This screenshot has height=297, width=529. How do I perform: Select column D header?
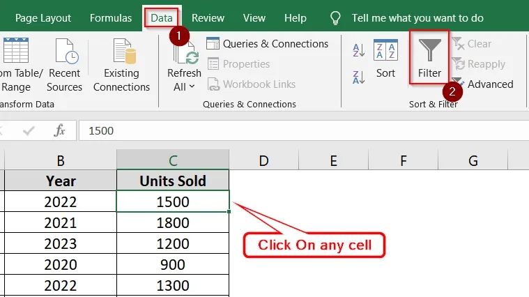(x=264, y=160)
